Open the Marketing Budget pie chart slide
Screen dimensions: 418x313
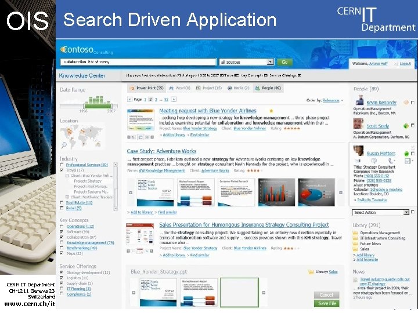click(316, 192)
